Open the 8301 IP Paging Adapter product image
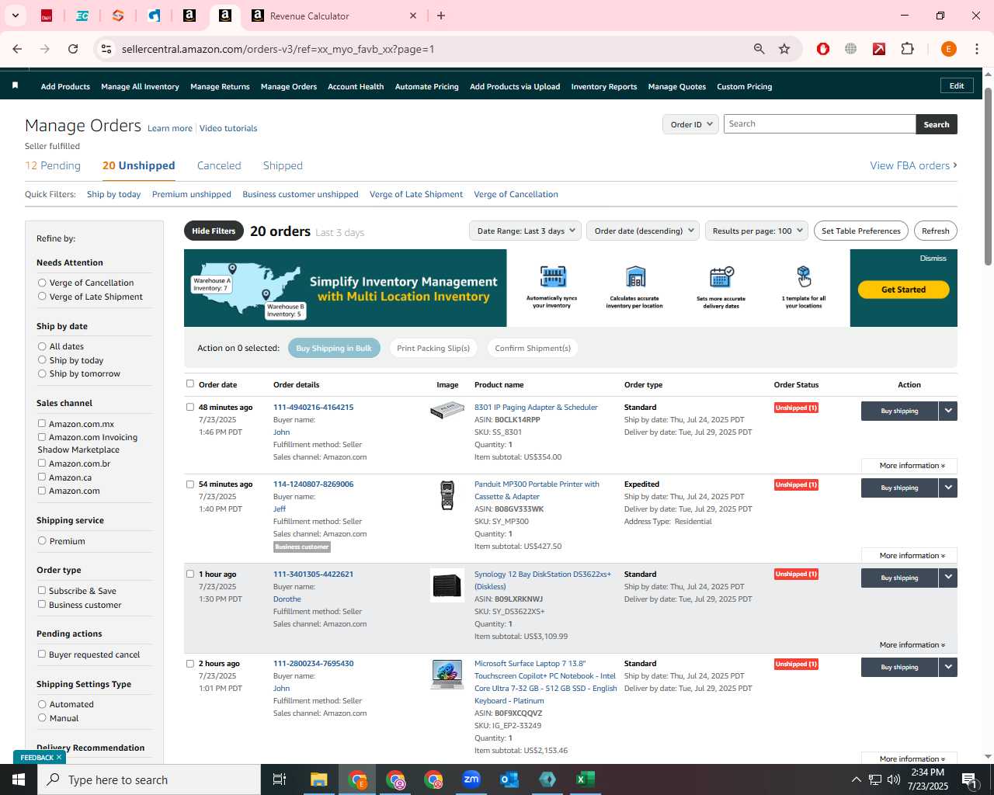The height and width of the screenshot is (795, 994). pos(447,410)
